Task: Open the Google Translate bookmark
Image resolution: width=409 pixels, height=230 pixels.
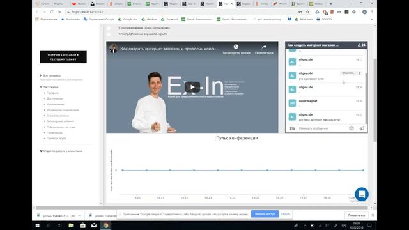Action: [x=99, y=19]
